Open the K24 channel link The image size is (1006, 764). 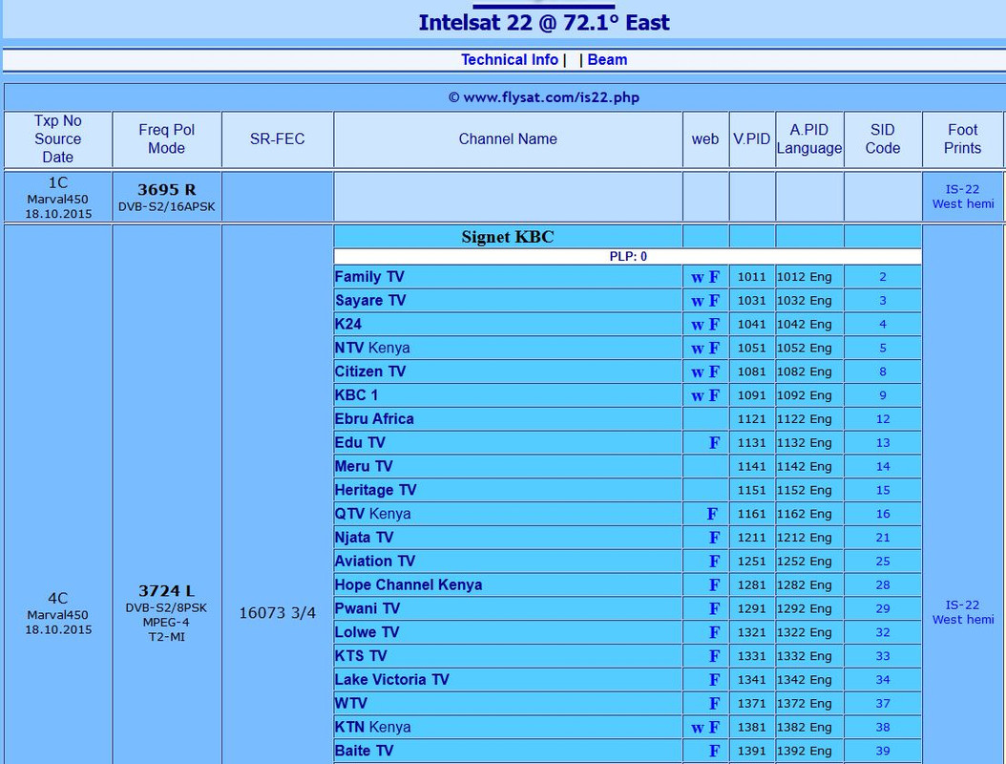pyautogui.click(x=348, y=324)
